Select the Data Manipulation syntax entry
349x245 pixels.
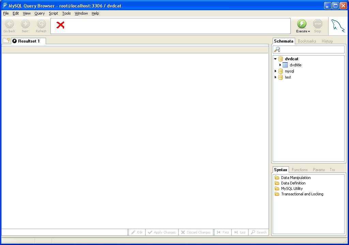click(296, 178)
